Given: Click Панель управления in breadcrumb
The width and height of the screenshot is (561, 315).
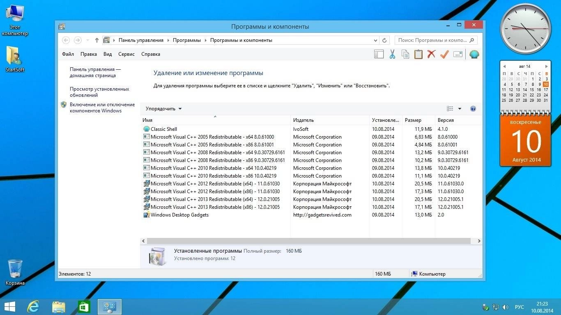Looking at the screenshot, I should [x=141, y=40].
